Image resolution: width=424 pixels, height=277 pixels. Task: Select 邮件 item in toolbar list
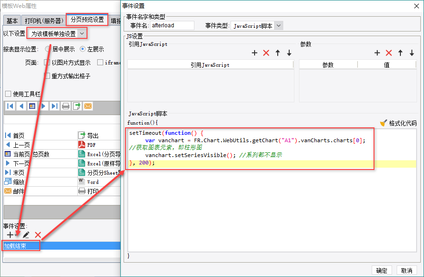click(41, 191)
